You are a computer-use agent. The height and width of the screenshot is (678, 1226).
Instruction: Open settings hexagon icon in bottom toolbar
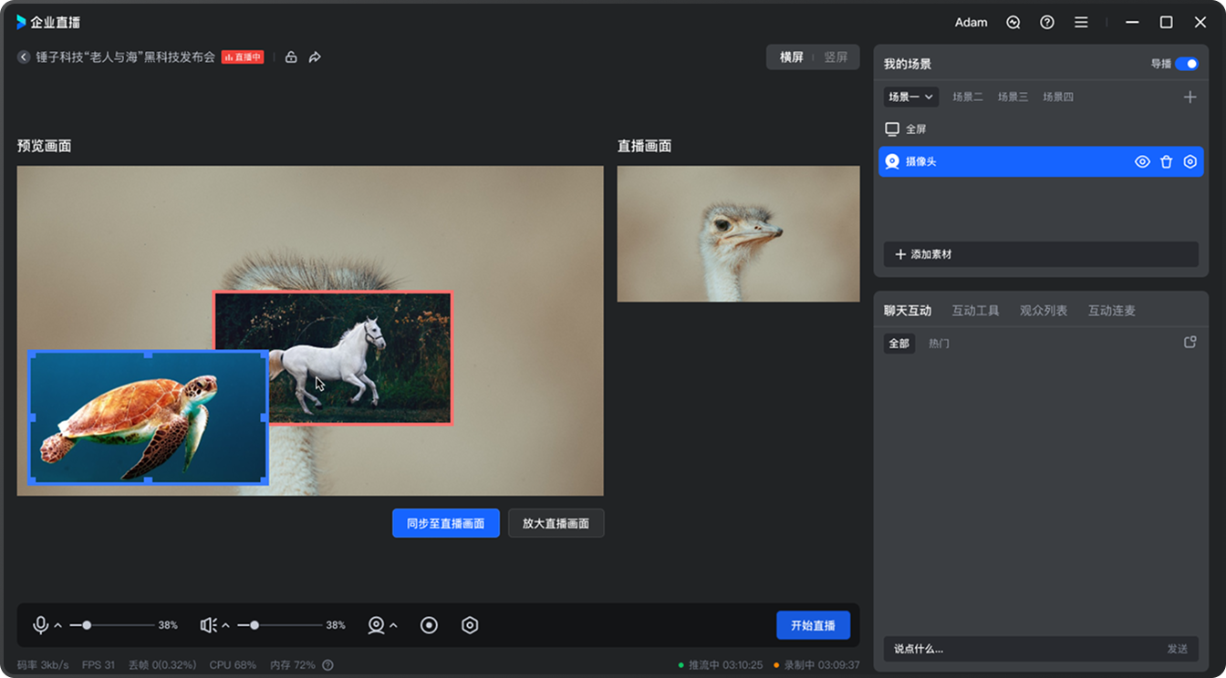[470, 625]
